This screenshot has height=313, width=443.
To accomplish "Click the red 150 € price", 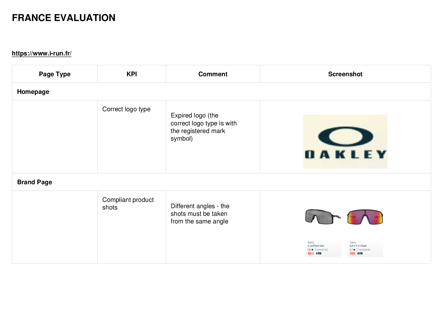I will (x=311, y=254).
